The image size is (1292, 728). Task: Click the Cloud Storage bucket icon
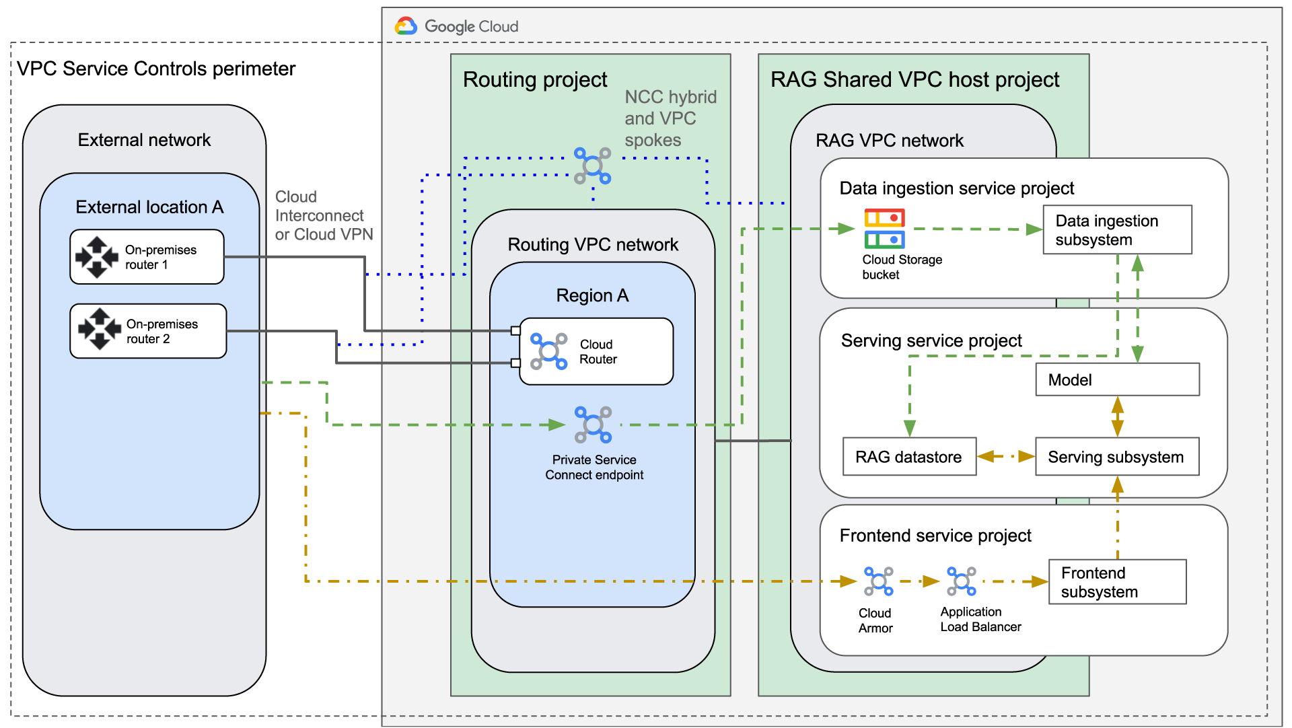pyautogui.click(x=884, y=229)
